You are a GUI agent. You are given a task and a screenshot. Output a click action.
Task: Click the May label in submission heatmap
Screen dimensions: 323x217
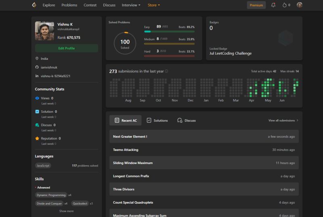[268, 100]
